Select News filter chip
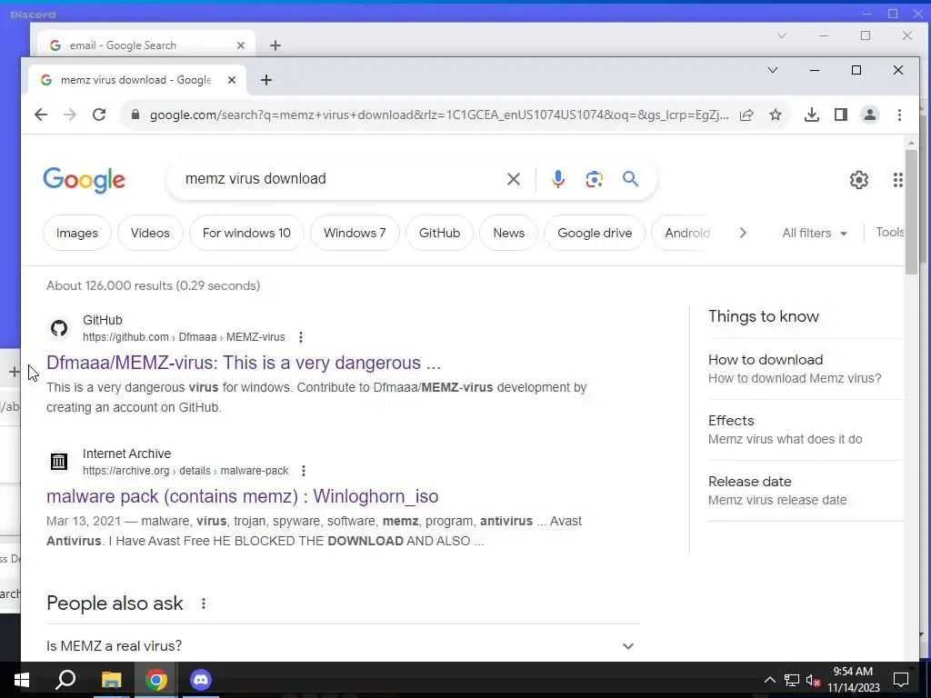The width and height of the screenshot is (931, 698). pyautogui.click(x=509, y=233)
